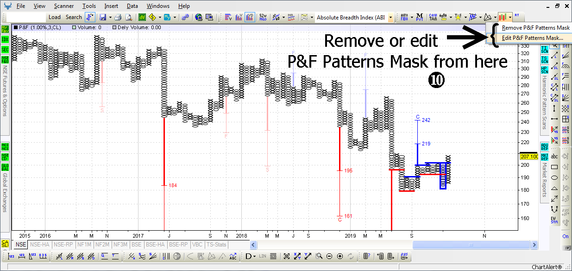Viewport: 572px width, 271px height.
Task: Click the AUTO FIBO icon
Action: (405, 17)
